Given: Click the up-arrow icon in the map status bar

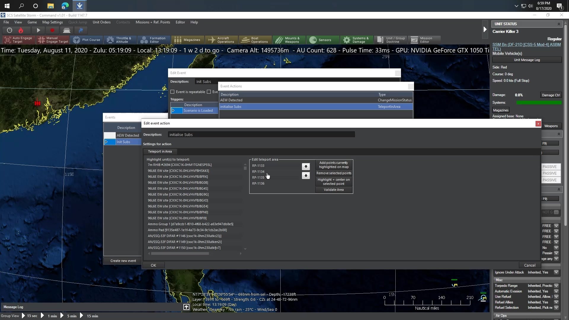Looking at the screenshot, I should click(x=186, y=307).
